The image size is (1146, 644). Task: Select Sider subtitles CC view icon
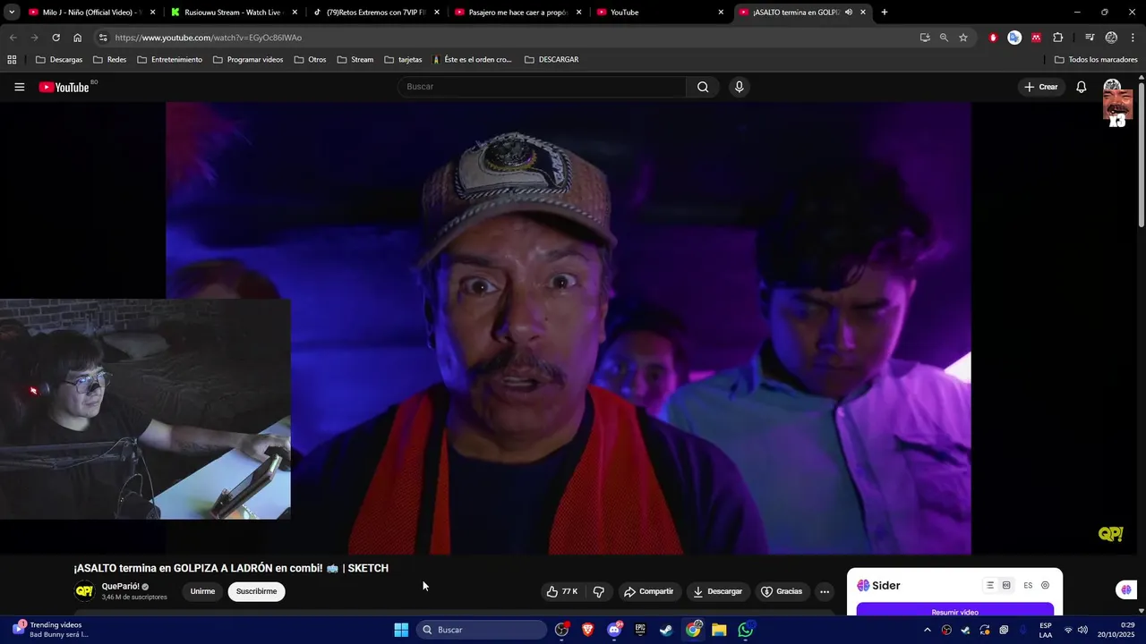1006,585
